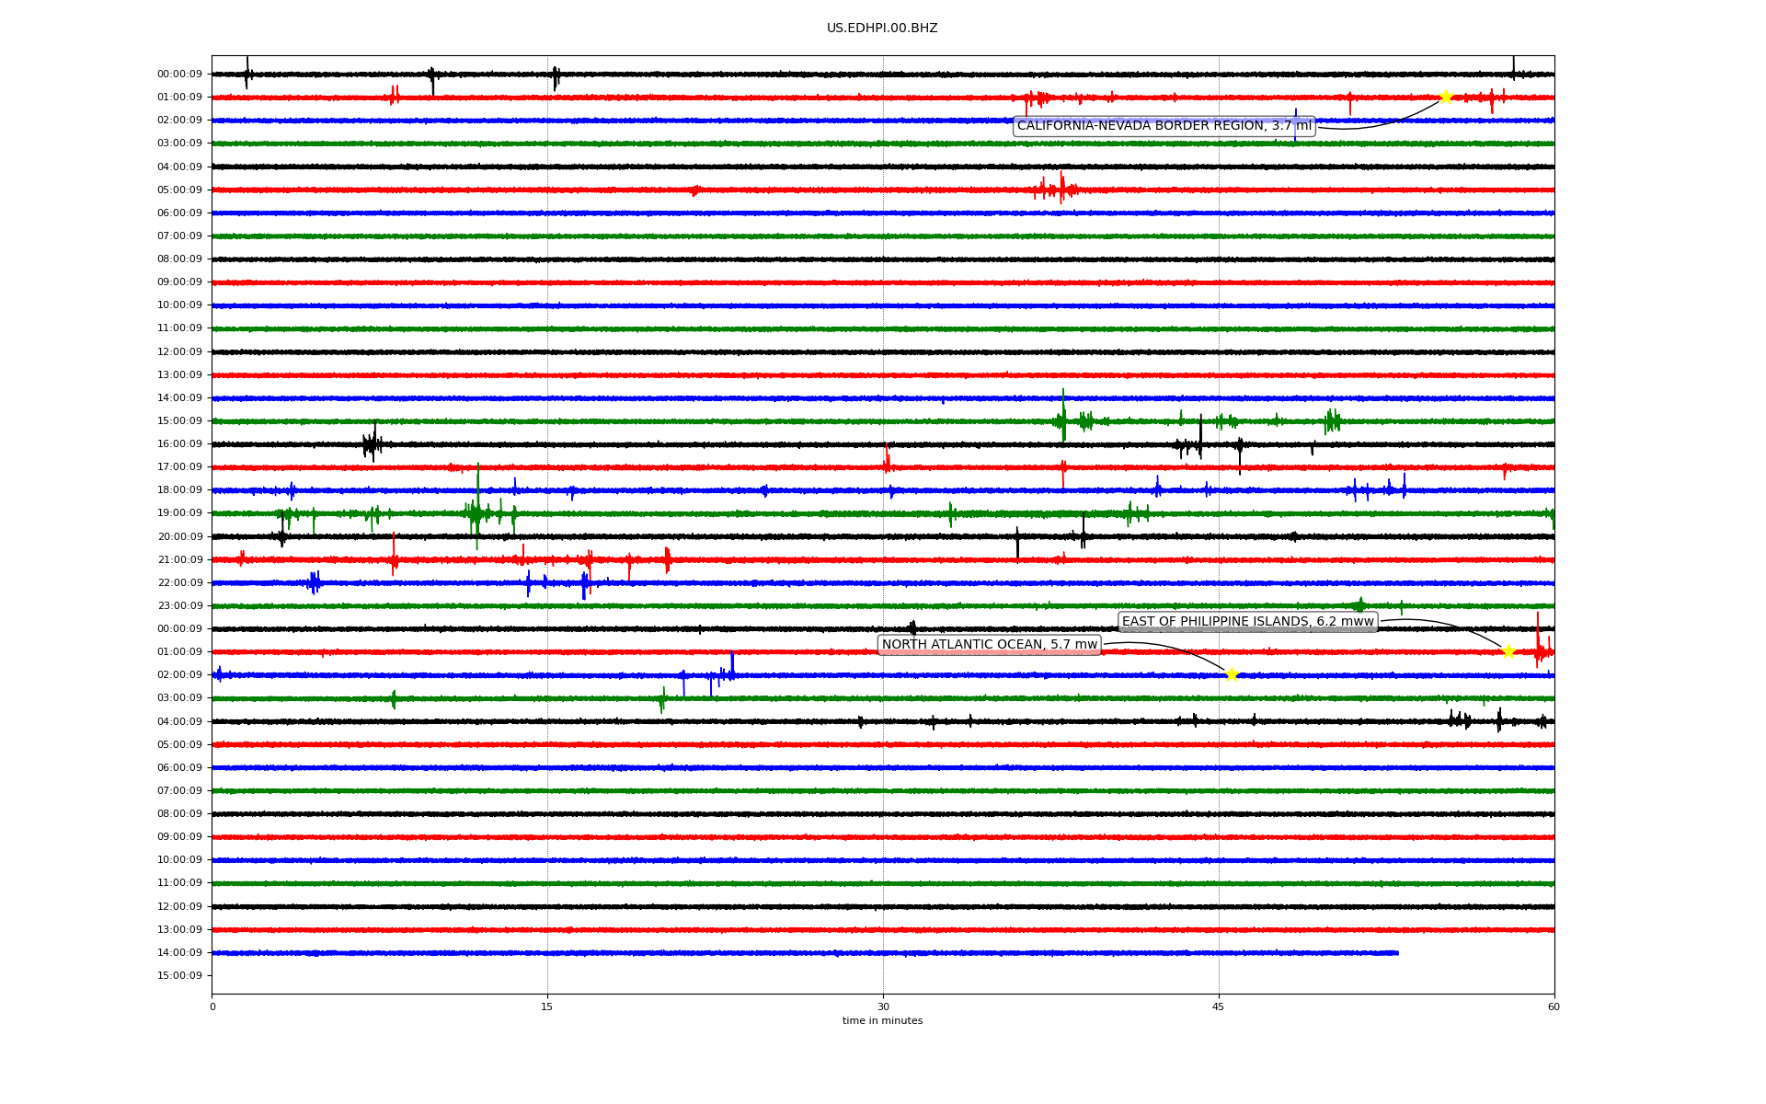Click the 'time in minutes' axis label
This screenshot has height=1104, width=1766.
tap(882, 1021)
